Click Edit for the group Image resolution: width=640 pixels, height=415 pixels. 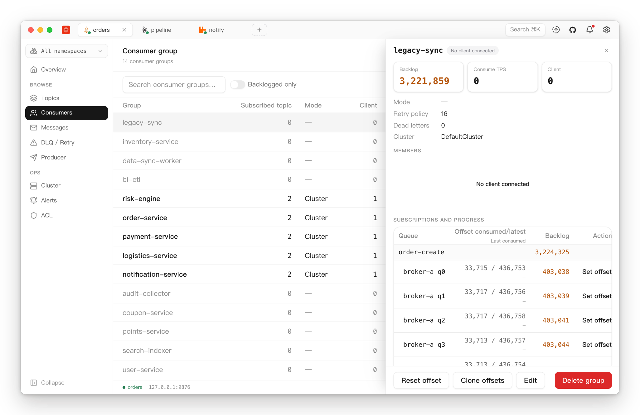530,381
